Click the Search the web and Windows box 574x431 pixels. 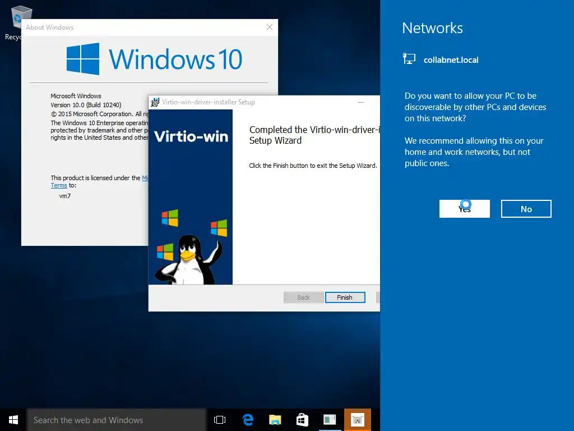(117, 420)
